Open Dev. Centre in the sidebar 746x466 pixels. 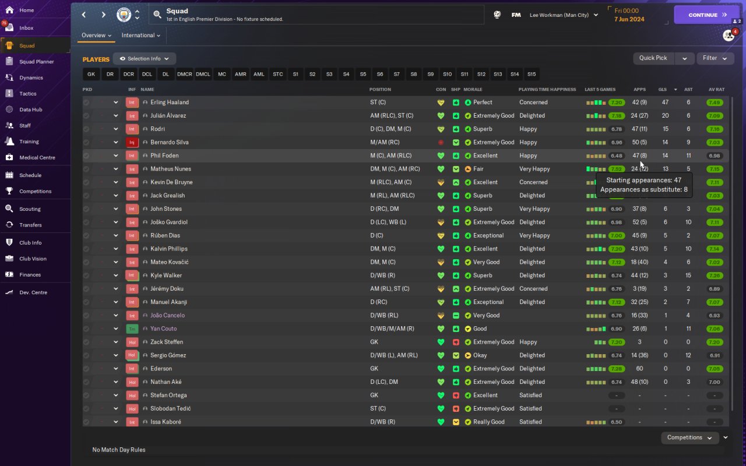[33, 292]
